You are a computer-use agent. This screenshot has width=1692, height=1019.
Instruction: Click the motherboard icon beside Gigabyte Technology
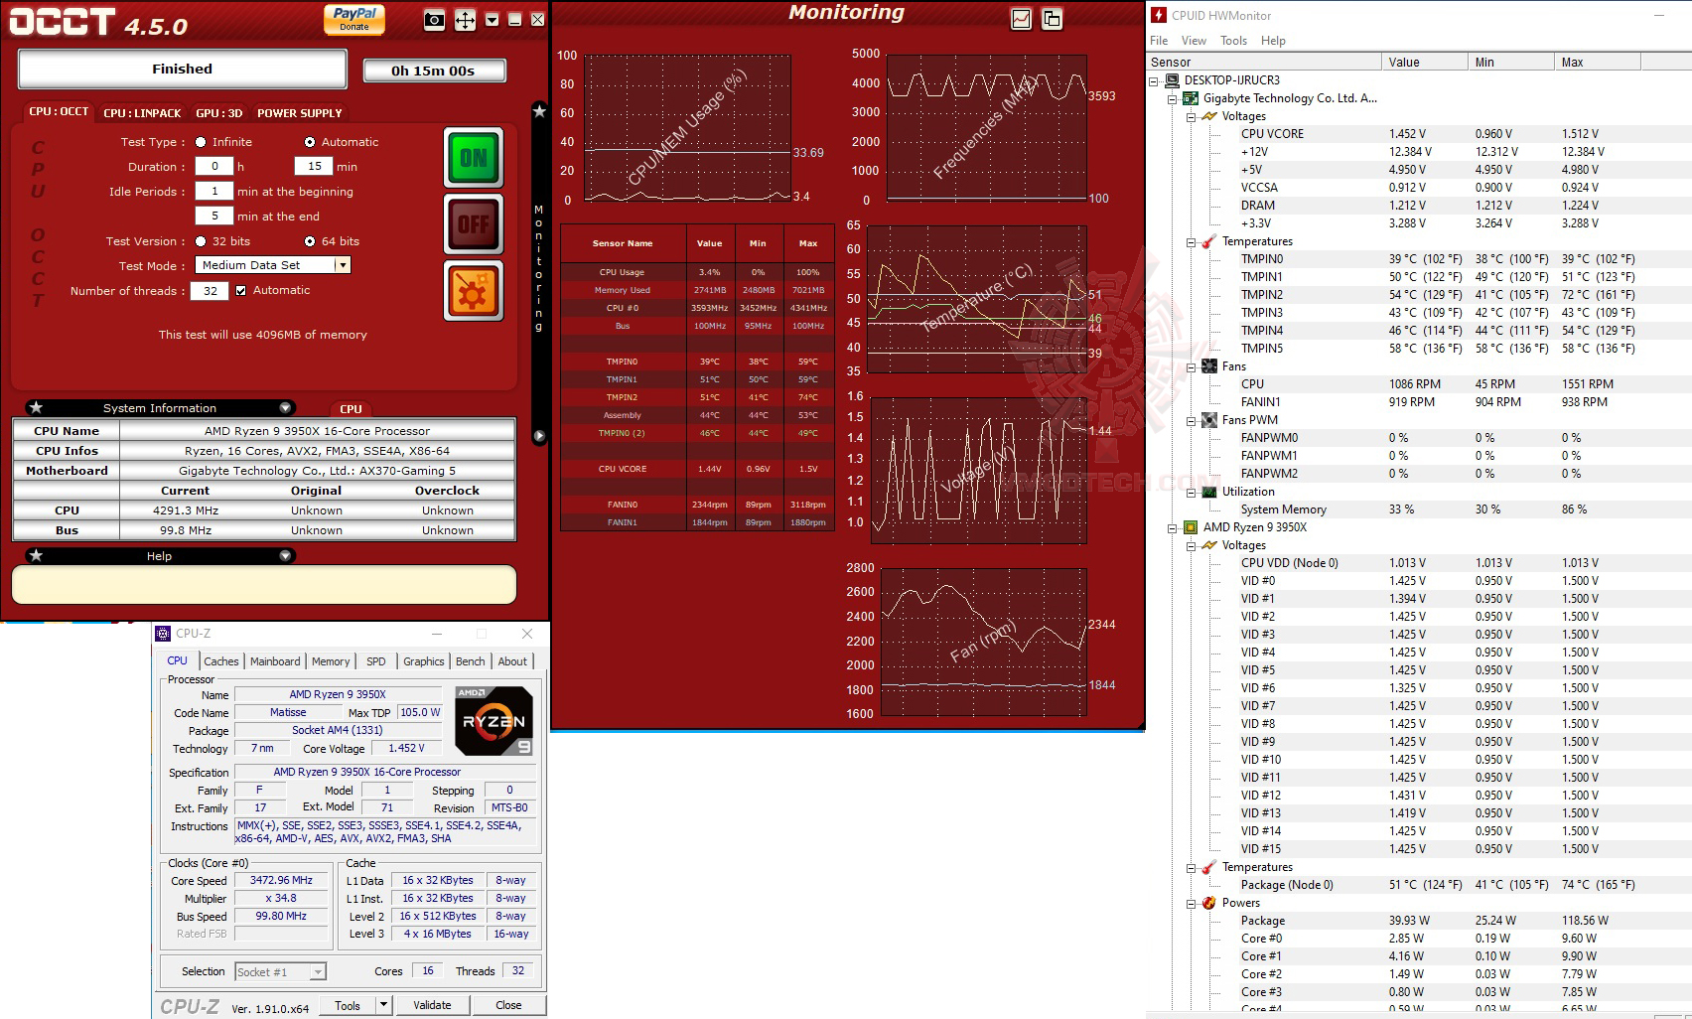[1191, 98]
